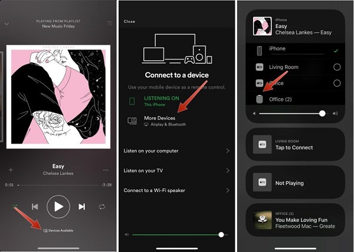Click the iPhone device icon in AirPlay list

[x=260, y=51]
